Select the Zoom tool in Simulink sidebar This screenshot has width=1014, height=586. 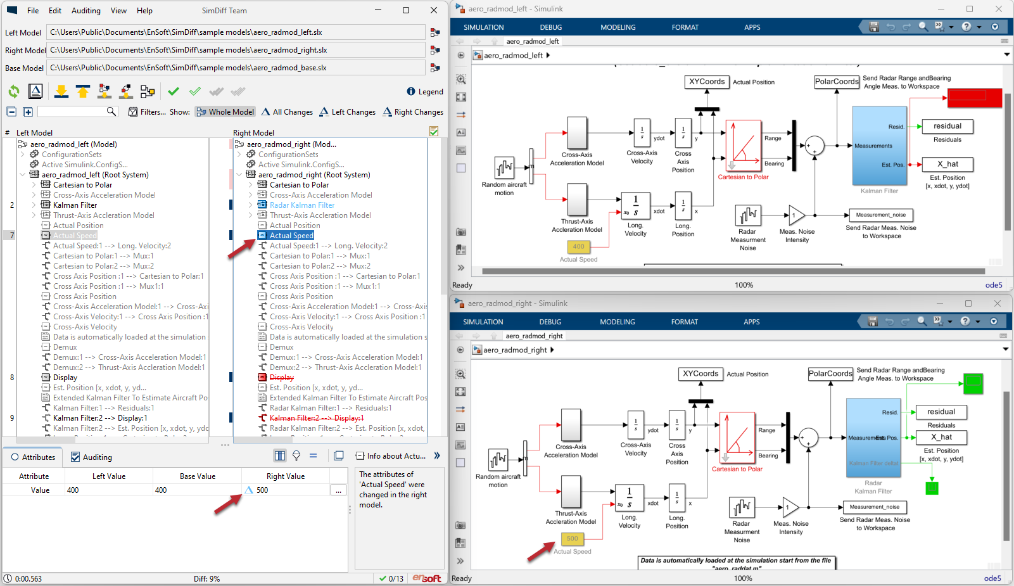click(x=461, y=79)
